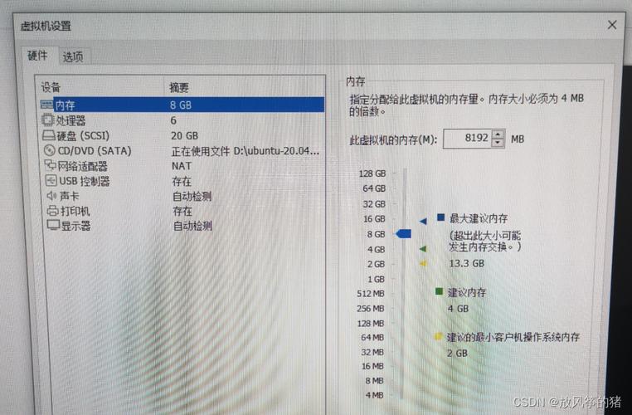632x415 pixels.
Task: Click the memory slider's blue 8 GB handle
Action: coord(403,233)
